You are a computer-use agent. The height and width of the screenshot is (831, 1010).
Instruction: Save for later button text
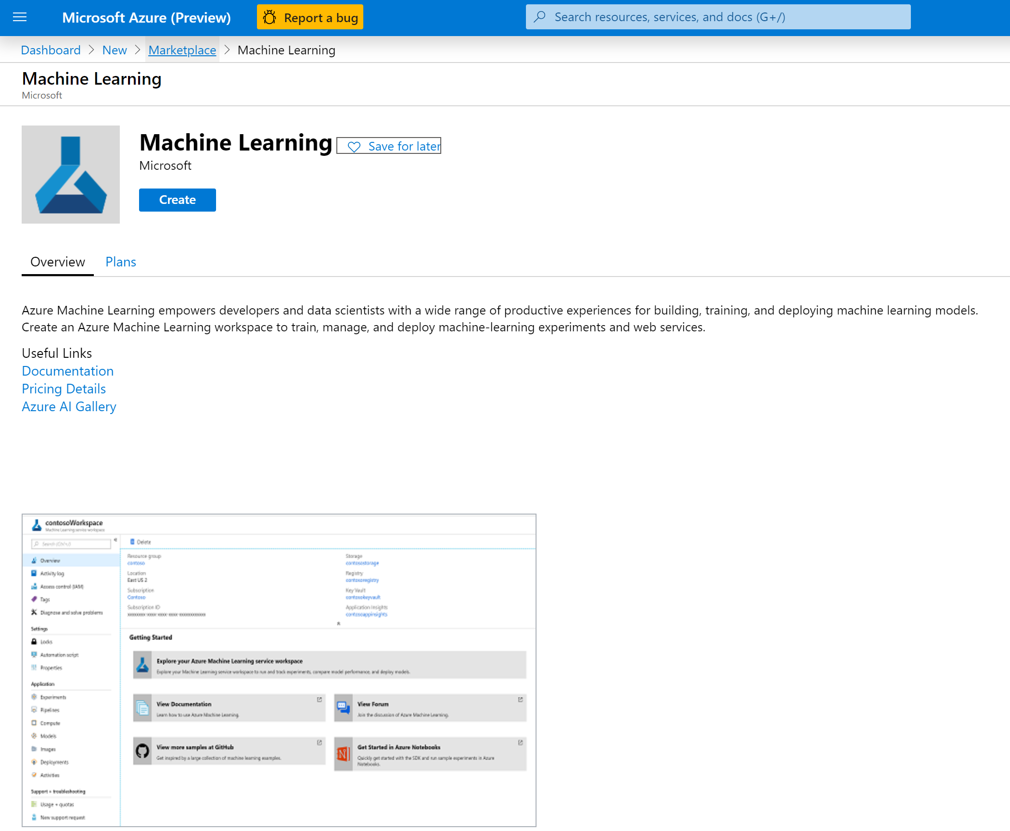point(404,146)
